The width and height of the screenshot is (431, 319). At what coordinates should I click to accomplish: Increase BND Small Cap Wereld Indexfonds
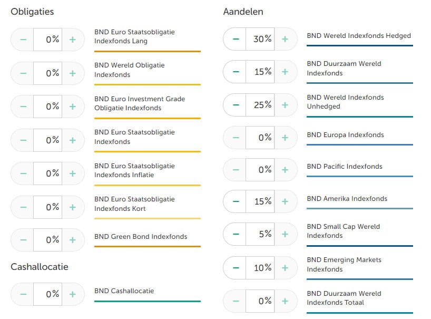[x=285, y=234]
